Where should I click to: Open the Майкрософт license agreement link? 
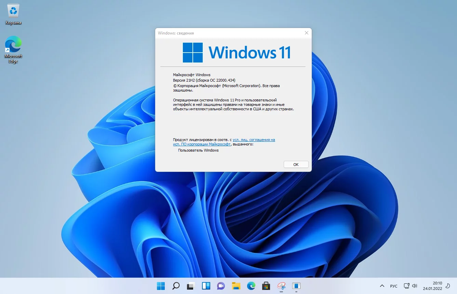[224, 142]
